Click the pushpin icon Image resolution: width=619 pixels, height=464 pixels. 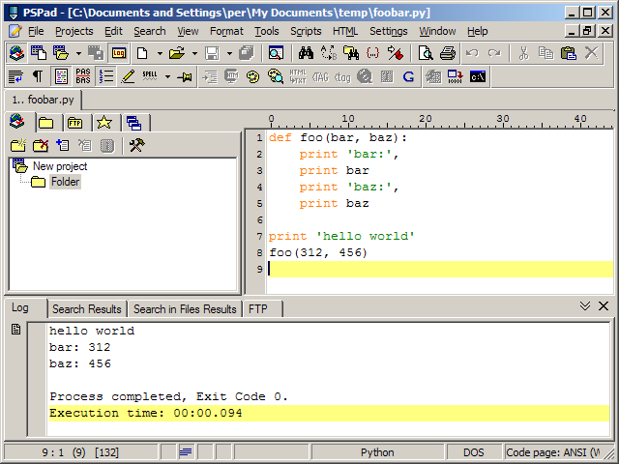[185, 76]
